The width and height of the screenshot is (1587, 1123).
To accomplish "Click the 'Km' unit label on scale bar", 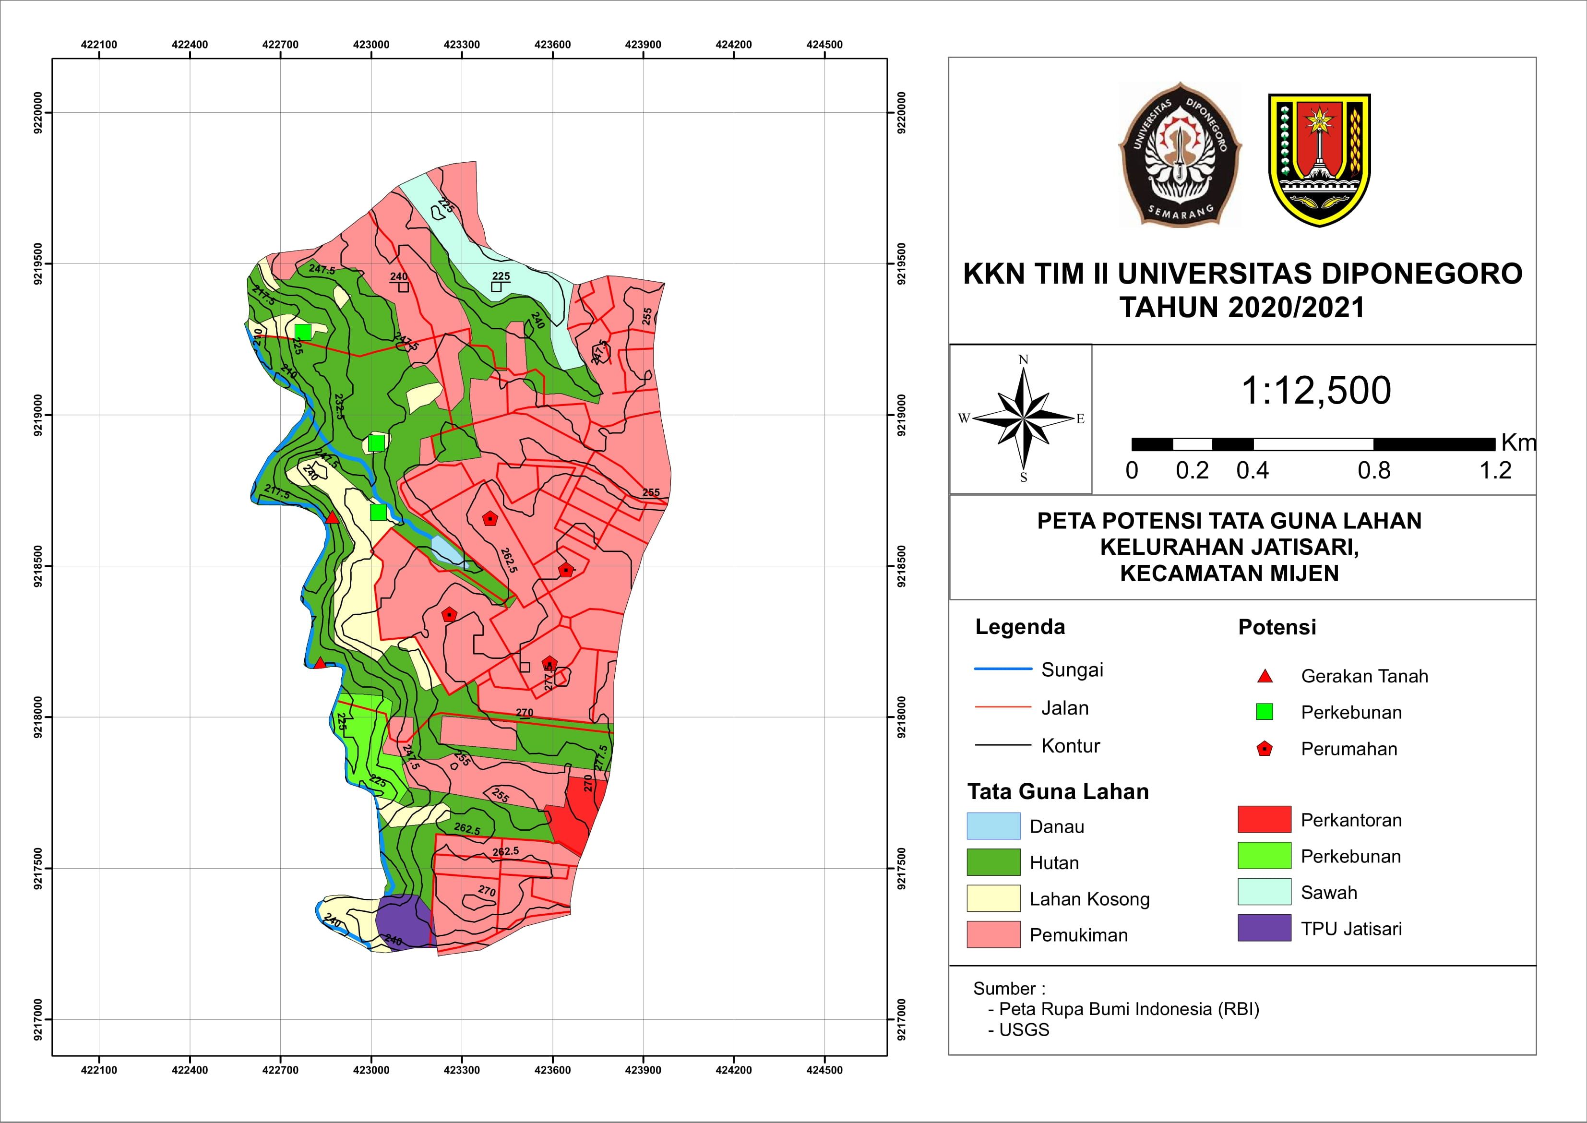I will tap(1518, 442).
